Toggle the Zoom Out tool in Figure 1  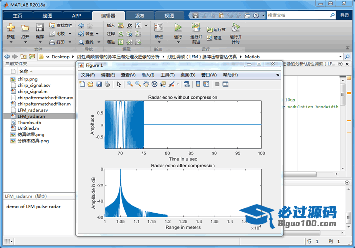138,84
